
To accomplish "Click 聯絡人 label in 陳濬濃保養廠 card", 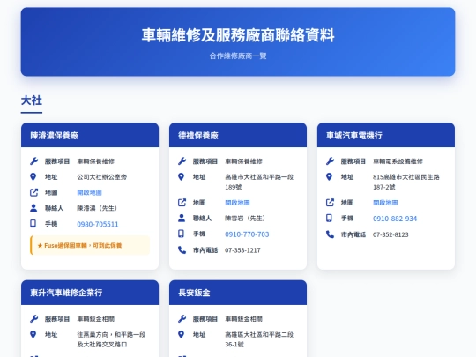I will (54, 208).
